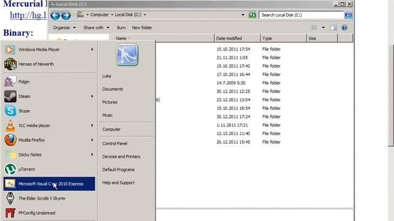The height and width of the screenshot is (221, 394).
Task: Go back in Explorer window
Action: click(x=55, y=15)
